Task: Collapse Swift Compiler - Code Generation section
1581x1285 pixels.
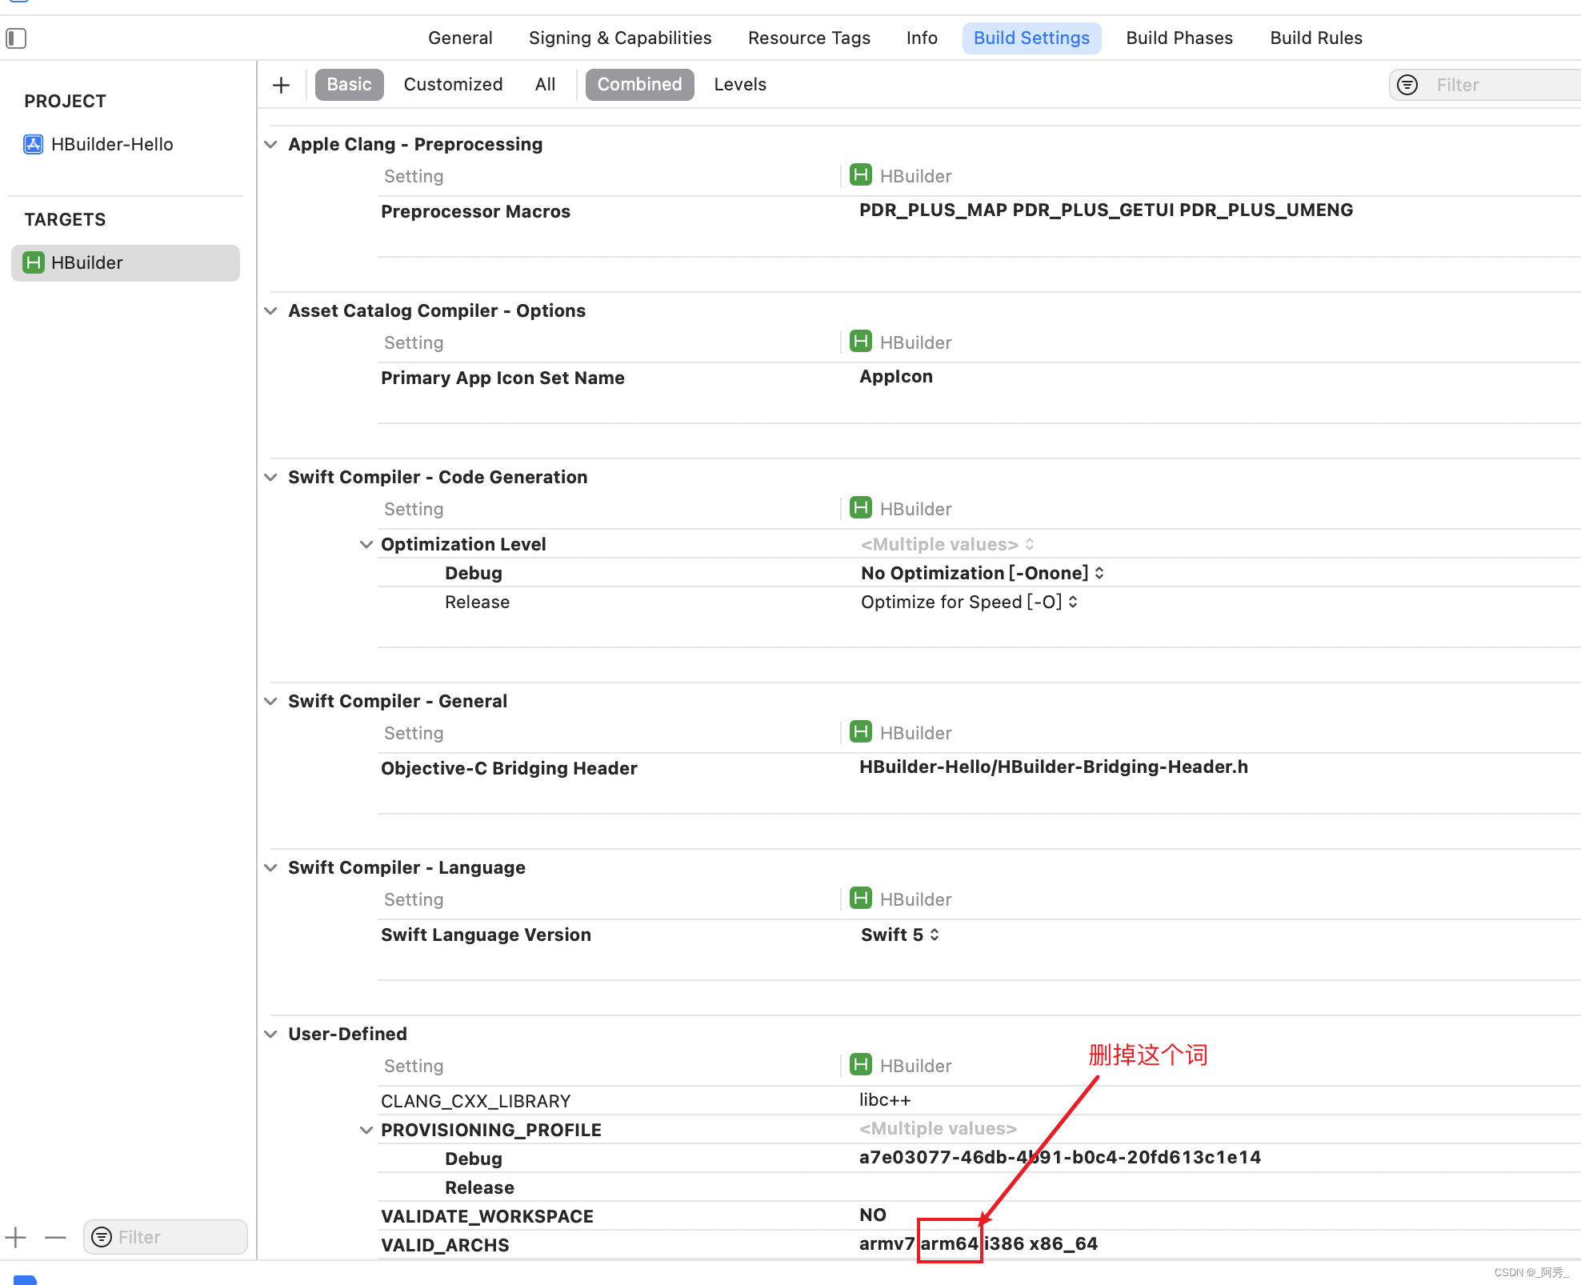Action: coord(271,478)
